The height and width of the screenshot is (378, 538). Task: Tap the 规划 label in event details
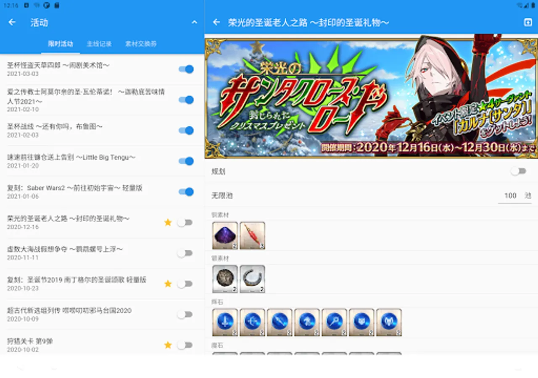(219, 171)
